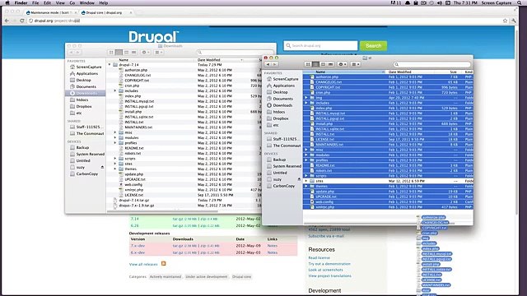Switch front Finder window to icon view
This screenshot has width=527, height=296.
[308, 64]
